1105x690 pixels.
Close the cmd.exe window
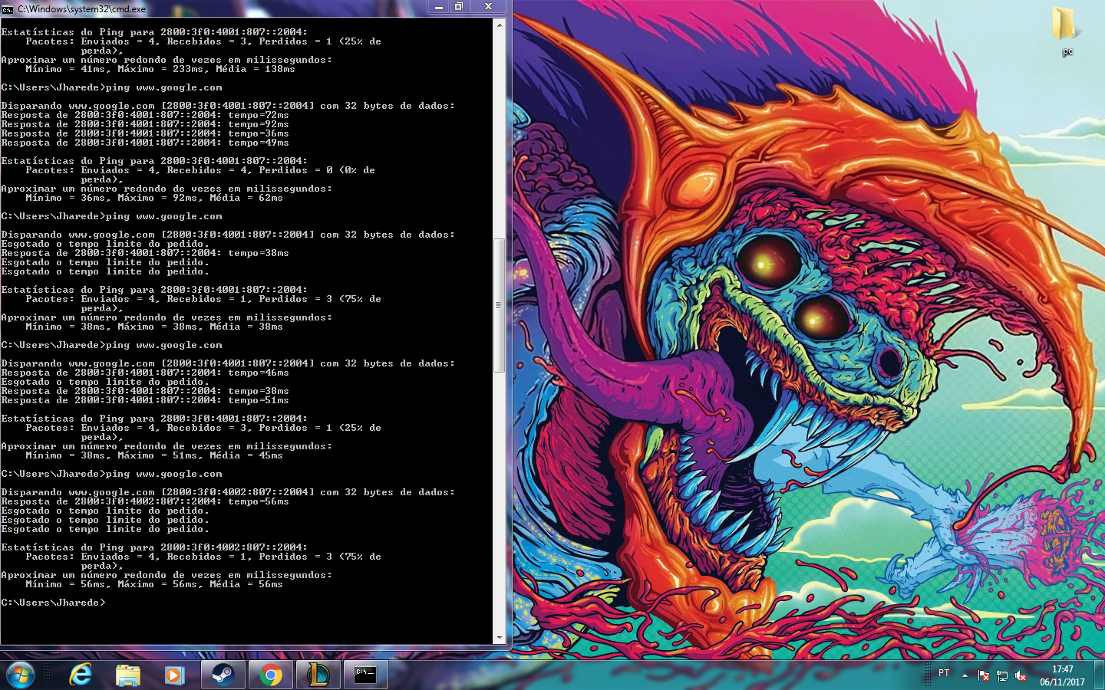pyautogui.click(x=488, y=7)
